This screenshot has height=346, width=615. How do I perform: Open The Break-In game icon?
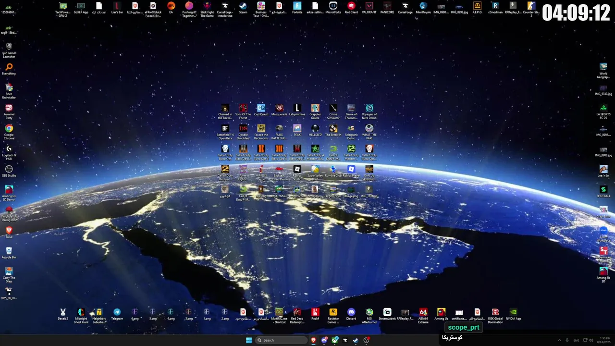coord(333,131)
